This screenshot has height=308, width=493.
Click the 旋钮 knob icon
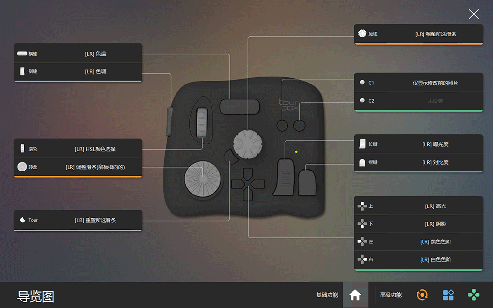(362, 34)
